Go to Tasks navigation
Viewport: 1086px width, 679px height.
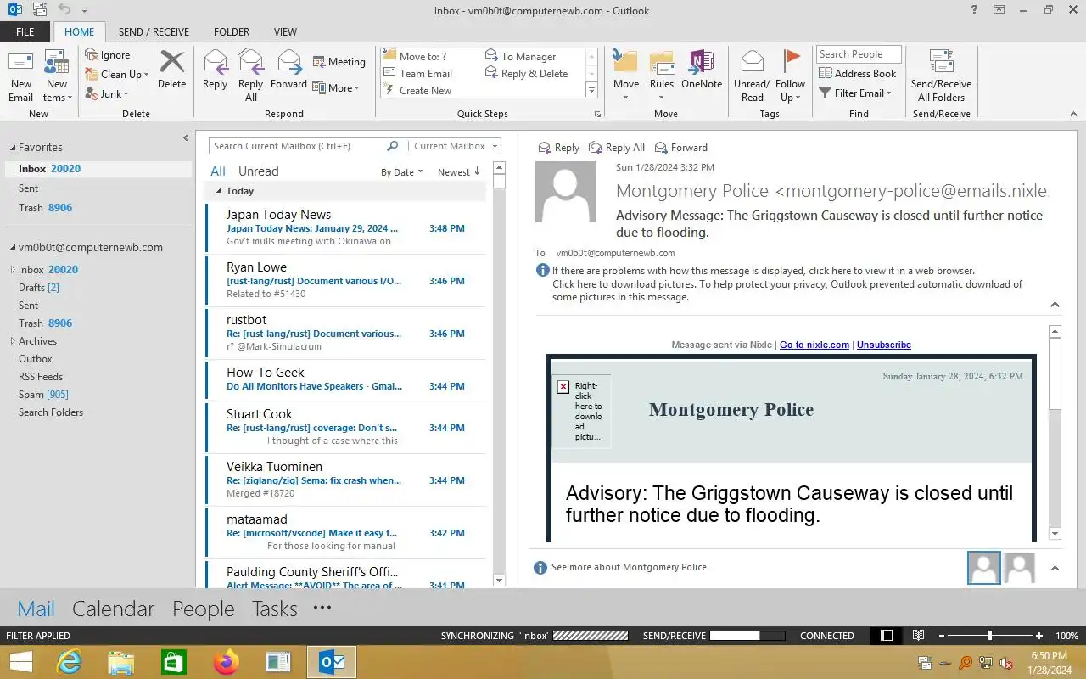pyautogui.click(x=275, y=609)
